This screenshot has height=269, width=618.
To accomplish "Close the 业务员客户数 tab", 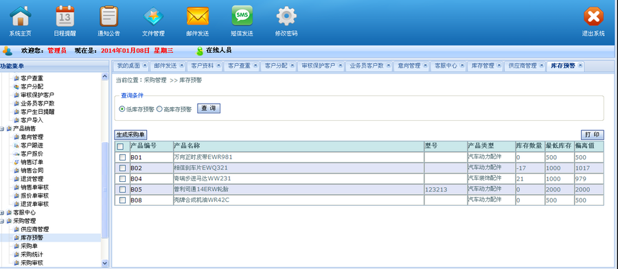I will click(x=389, y=65).
